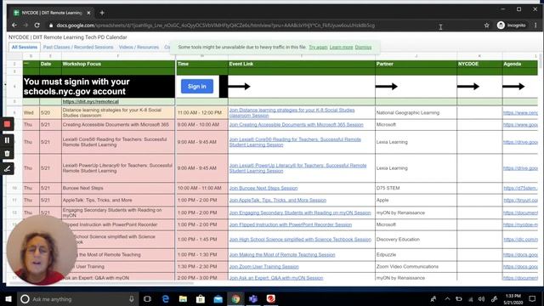The image size is (544, 306).
Task: Click the National Geographic Learning cell
Action: point(416,113)
